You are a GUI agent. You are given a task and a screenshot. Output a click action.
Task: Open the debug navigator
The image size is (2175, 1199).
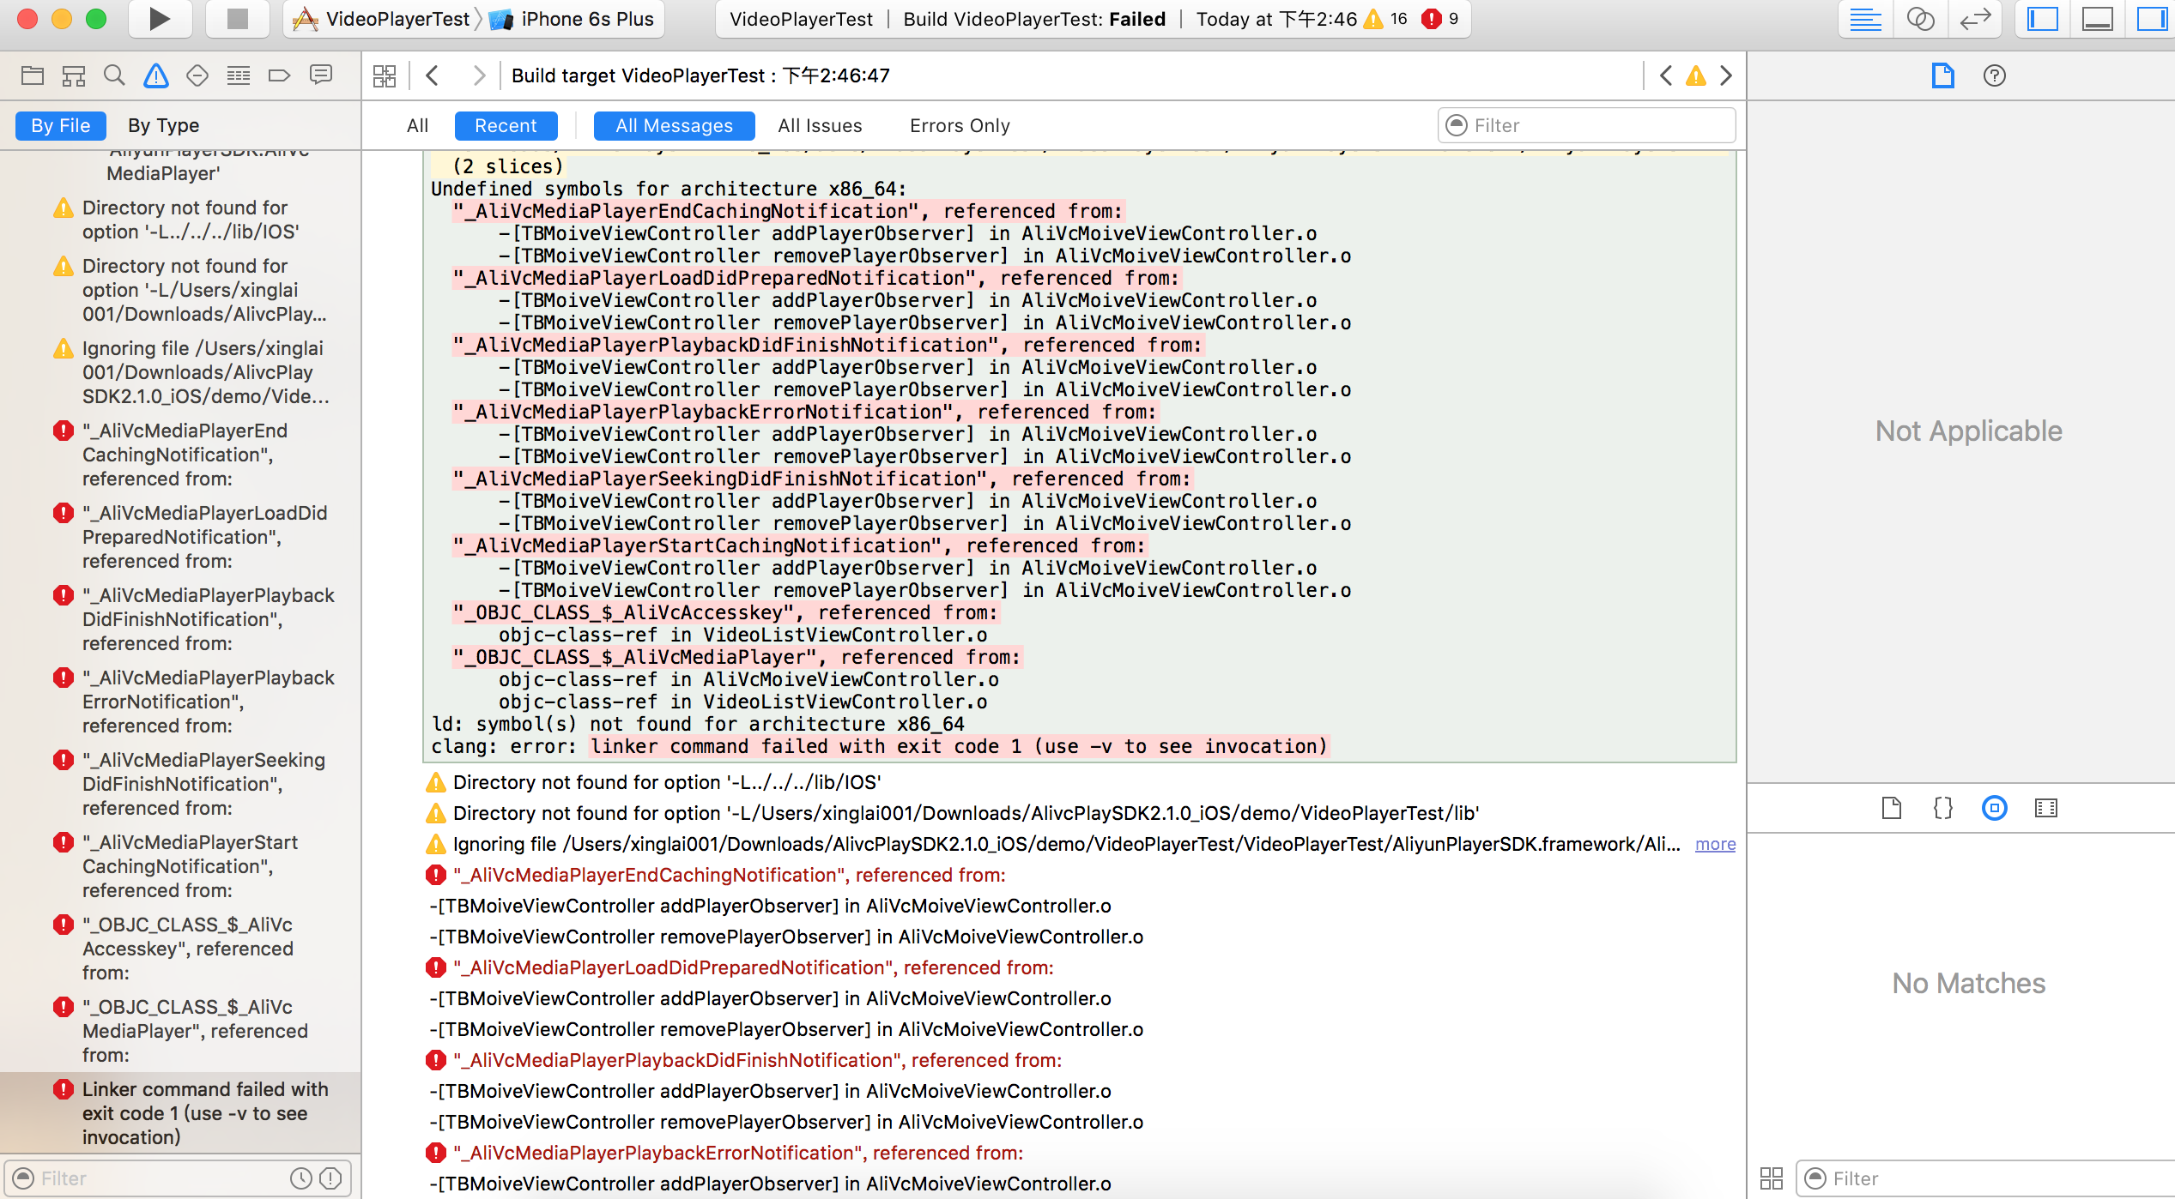click(x=239, y=75)
